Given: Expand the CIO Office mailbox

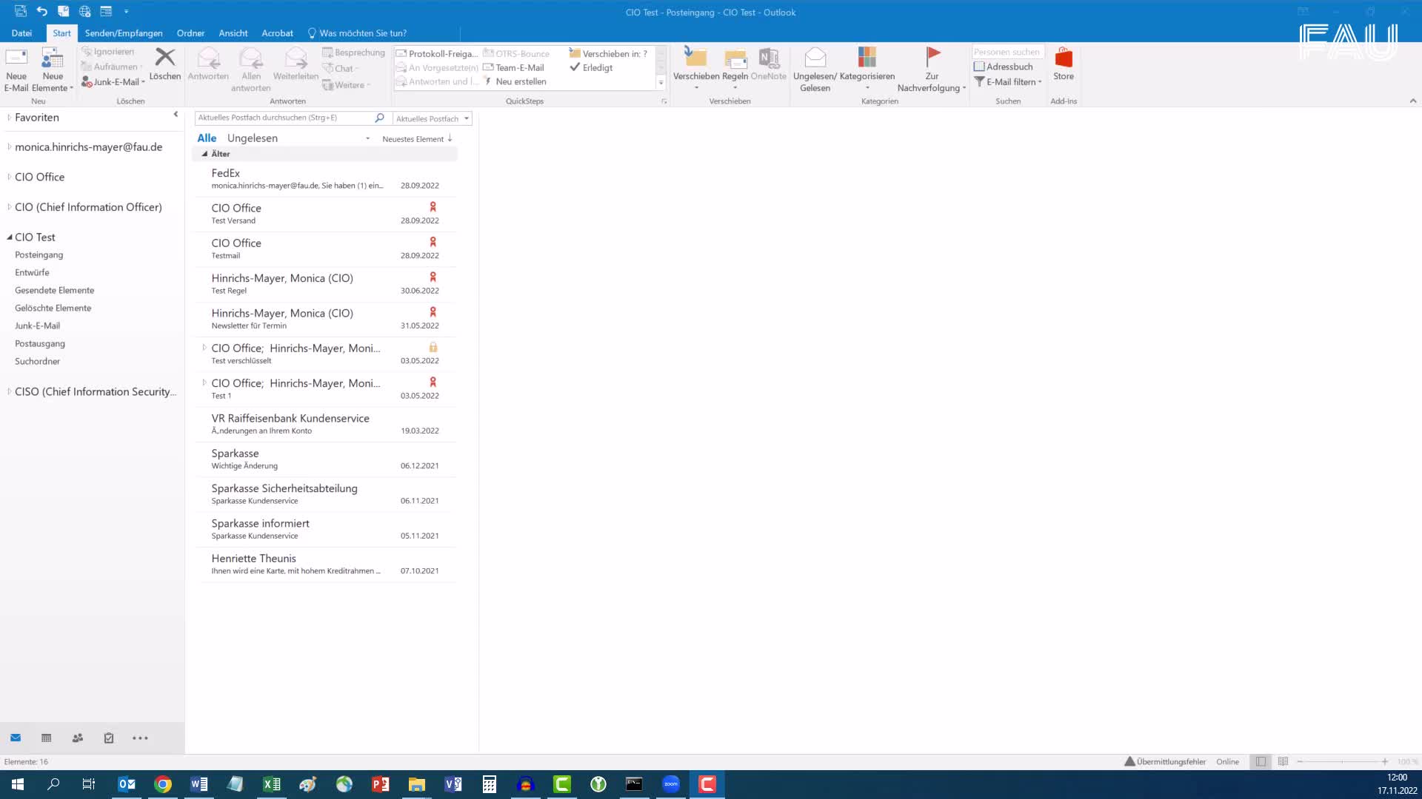Looking at the screenshot, I should click(x=9, y=178).
